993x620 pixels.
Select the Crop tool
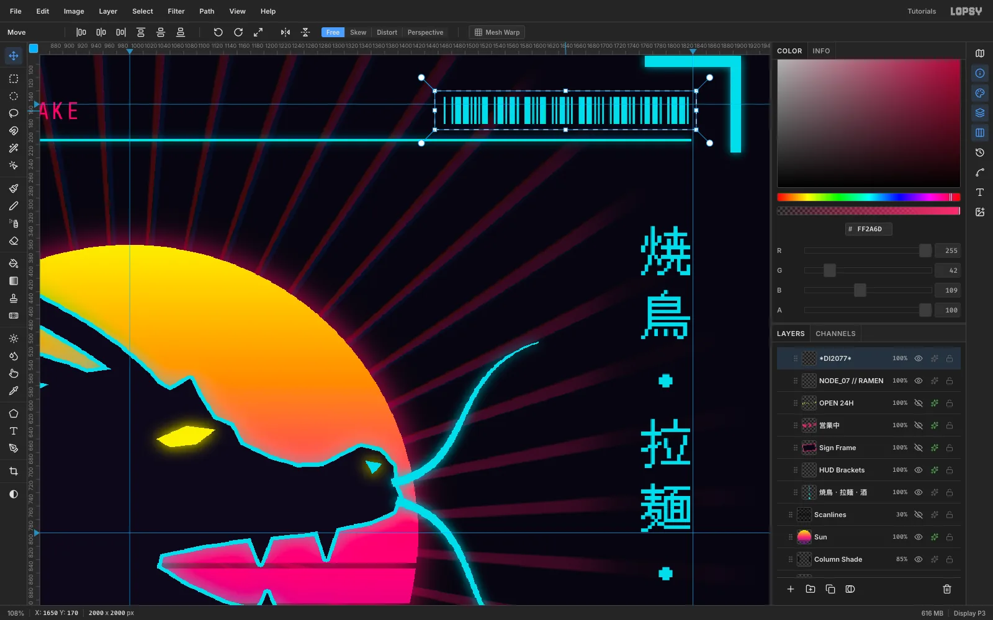14,471
